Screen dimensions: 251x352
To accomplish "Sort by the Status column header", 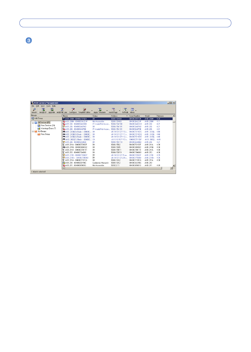I will pyautogui.click(x=101, y=116).
